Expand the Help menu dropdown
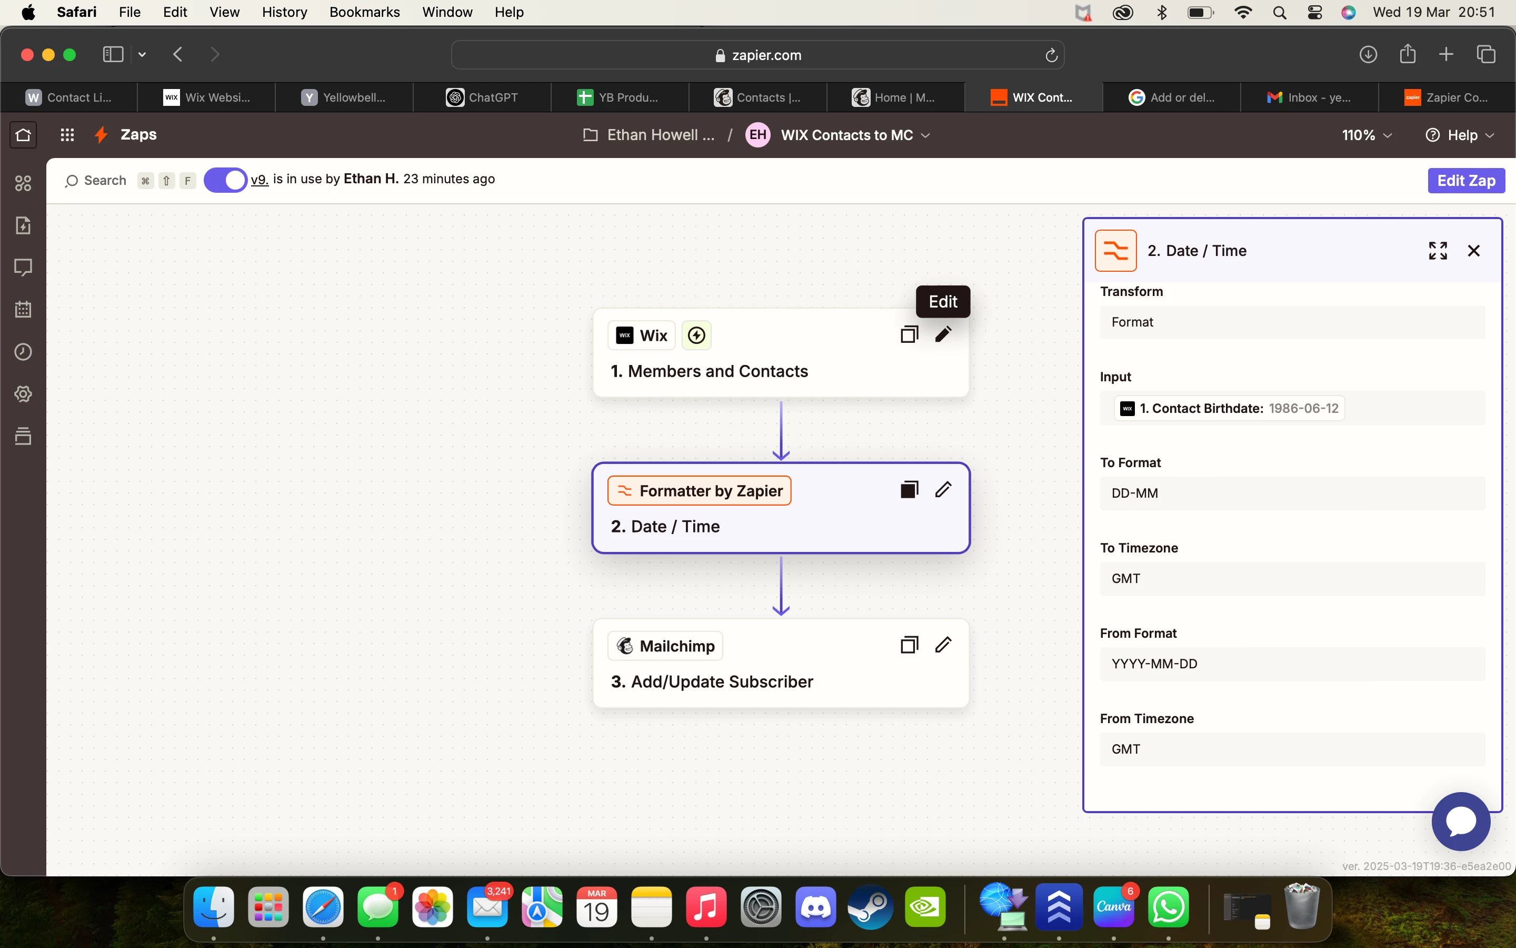Image resolution: width=1516 pixels, height=948 pixels. (1460, 135)
